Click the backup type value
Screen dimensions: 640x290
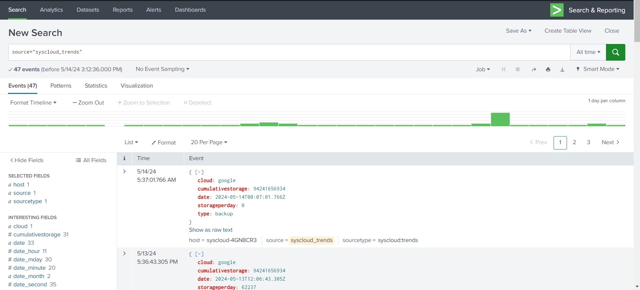pyautogui.click(x=224, y=214)
